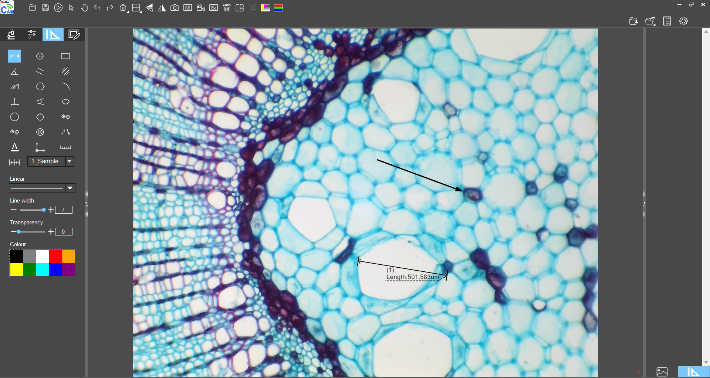This screenshot has height=378, width=710.
Task: Select the angle measurement tool
Action: click(14, 71)
